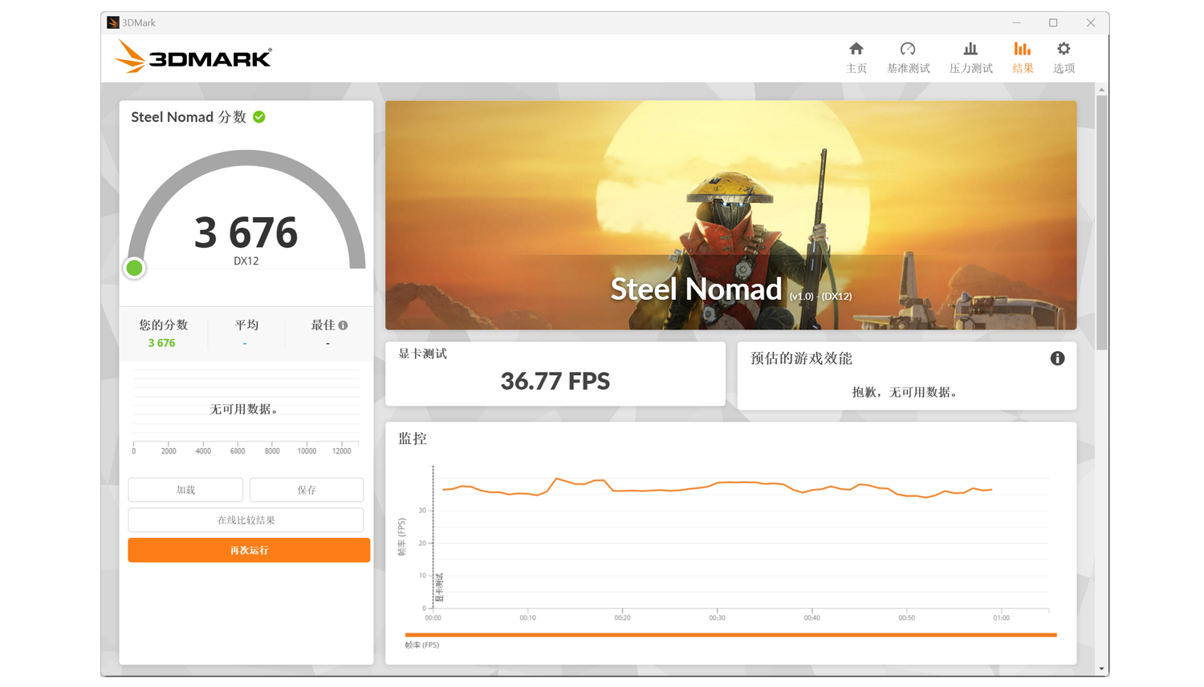Open the 基准测试 benchmark gauge icon

click(908, 49)
